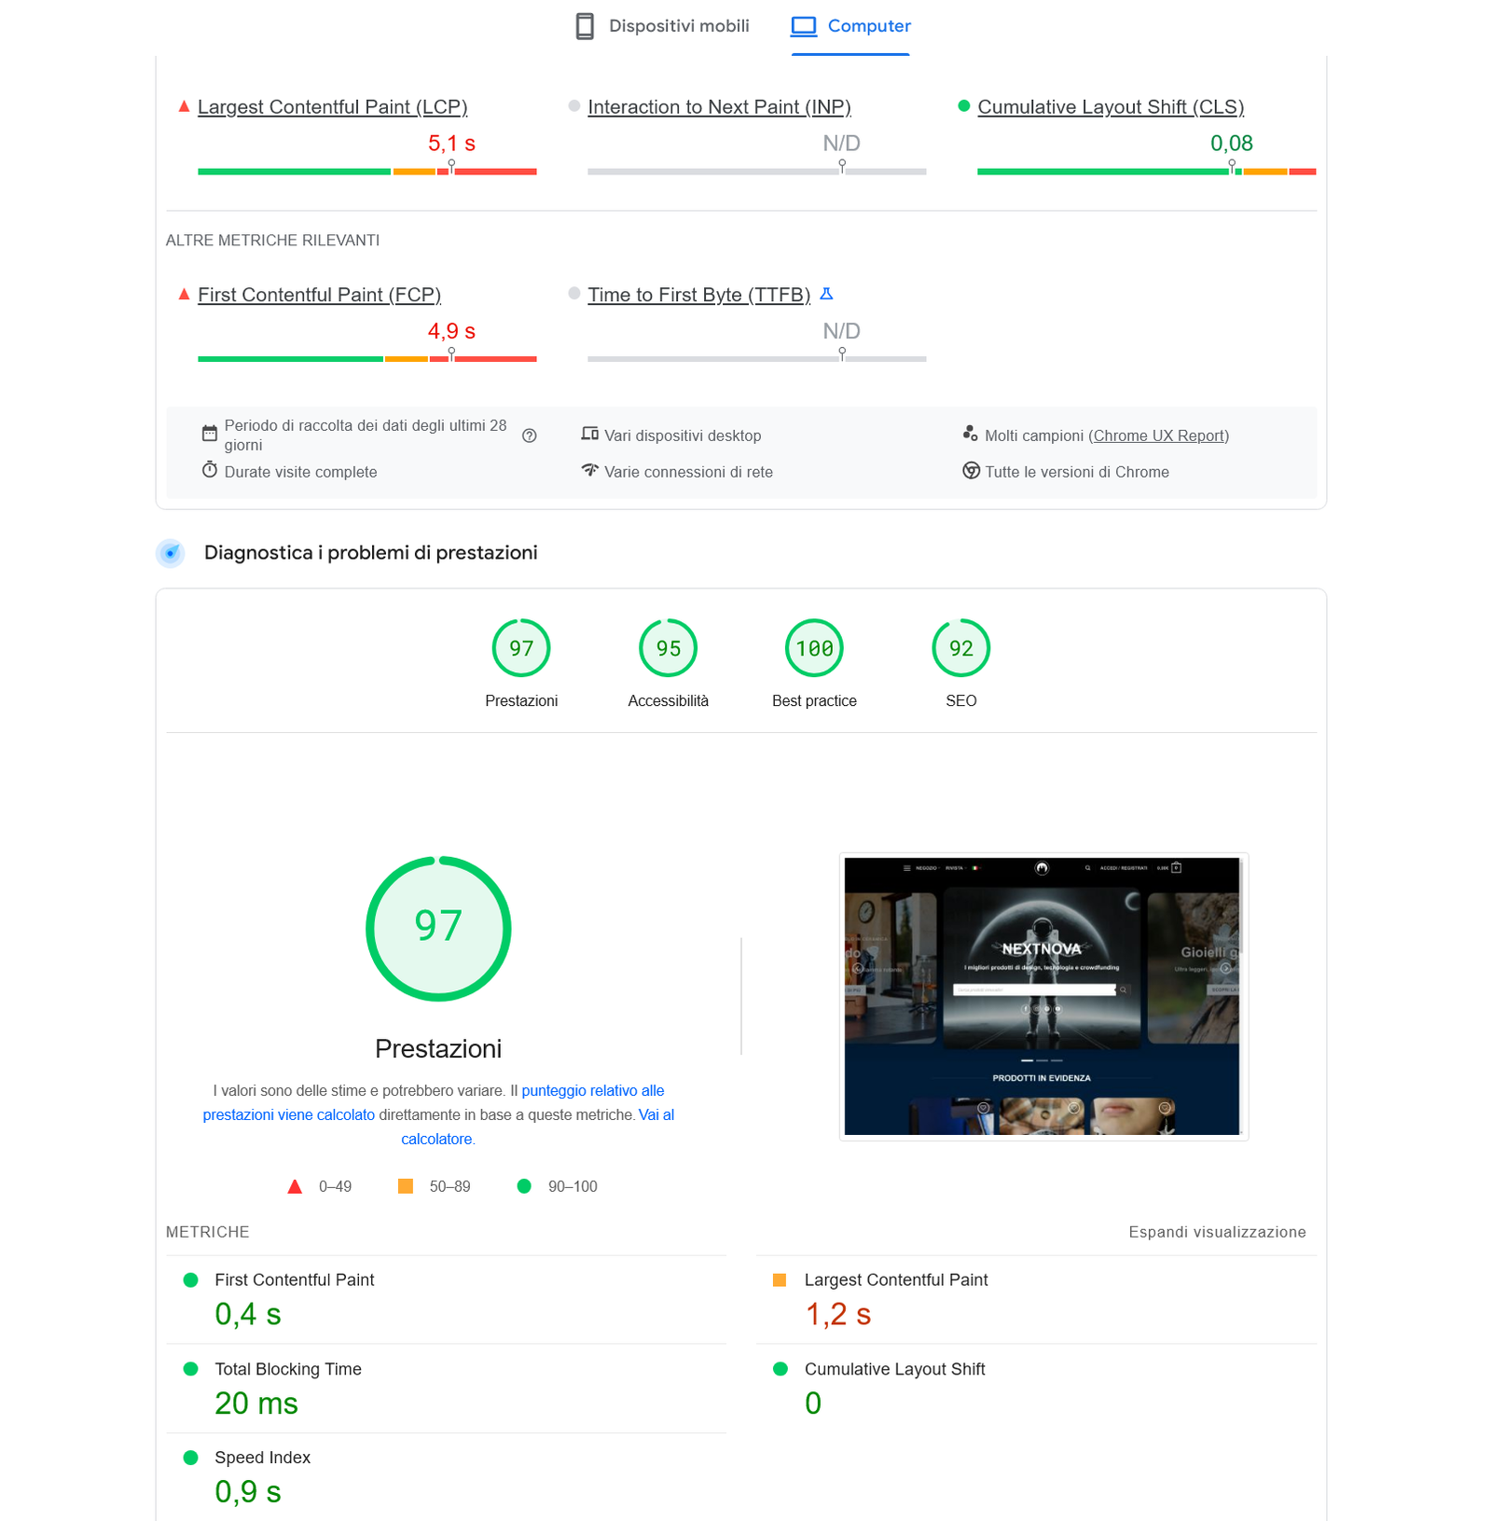Image resolution: width=1492 pixels, height=1521 pixels.
Task: Open Cumulative Layout Shift (CLS) link
Action: (1111, 107)
